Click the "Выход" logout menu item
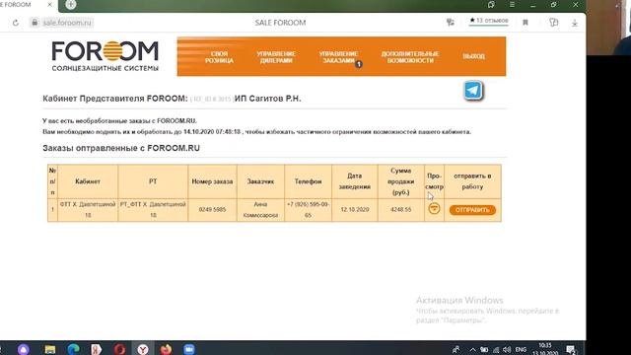Viewport: 631px width, 355px height. pos(473,56)
